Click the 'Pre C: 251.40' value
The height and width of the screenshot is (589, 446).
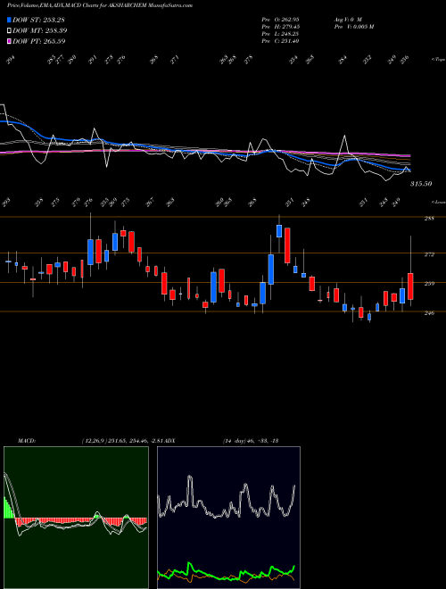pyautogui.click(x=280, y=41)
